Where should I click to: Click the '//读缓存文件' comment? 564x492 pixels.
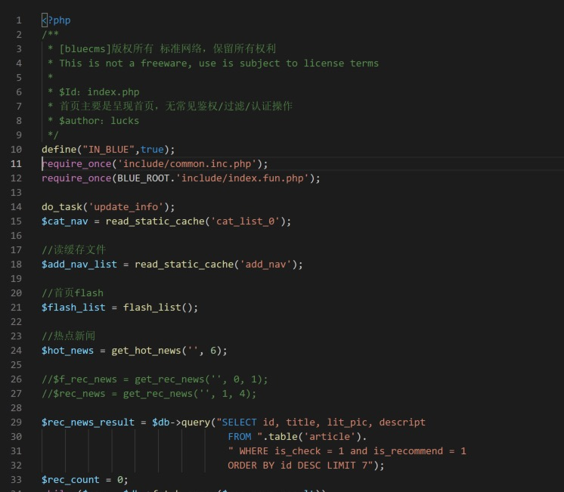pos(74,249)
